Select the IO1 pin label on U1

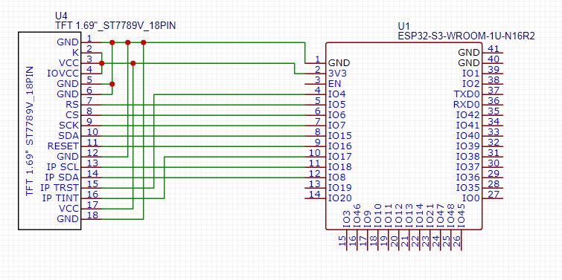coord(470,74)
